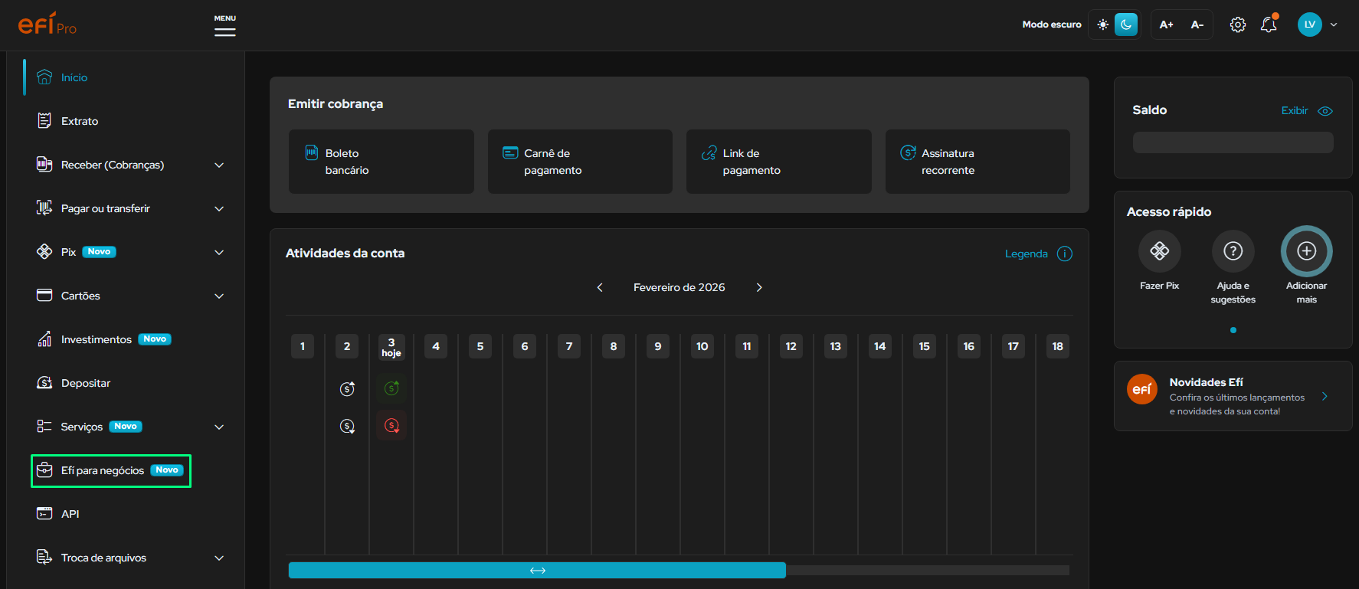Go to Início in the sidebar
This screenshot has width=1359, height=589.
(74, 77)
